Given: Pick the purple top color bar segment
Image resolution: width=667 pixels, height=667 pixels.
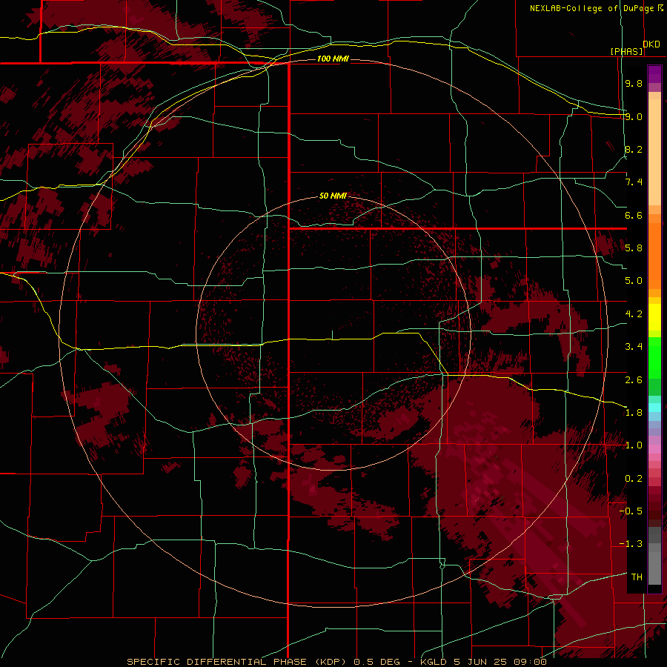Looking at the screenshot, I should click(x=654, y=74).
